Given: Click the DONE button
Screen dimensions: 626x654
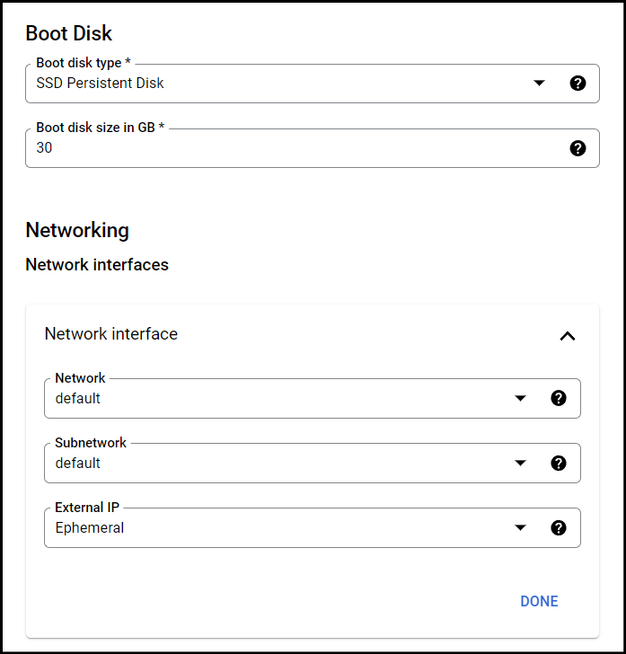Looking at the screenshot, I should [x=539, y=601].
